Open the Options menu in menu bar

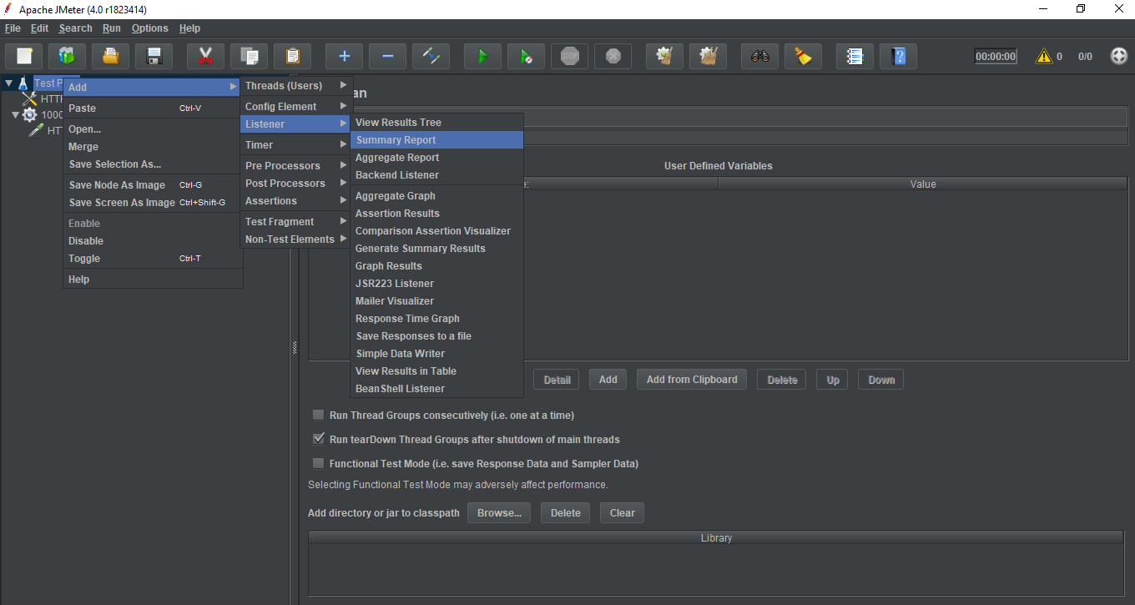coord(149,28)
